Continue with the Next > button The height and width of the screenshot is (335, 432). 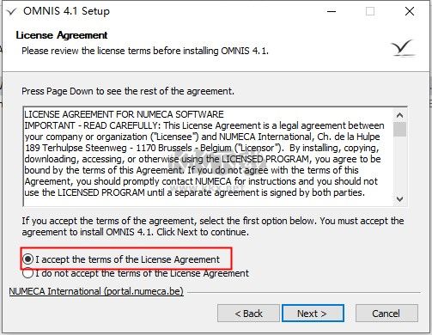tap(313, 314)
